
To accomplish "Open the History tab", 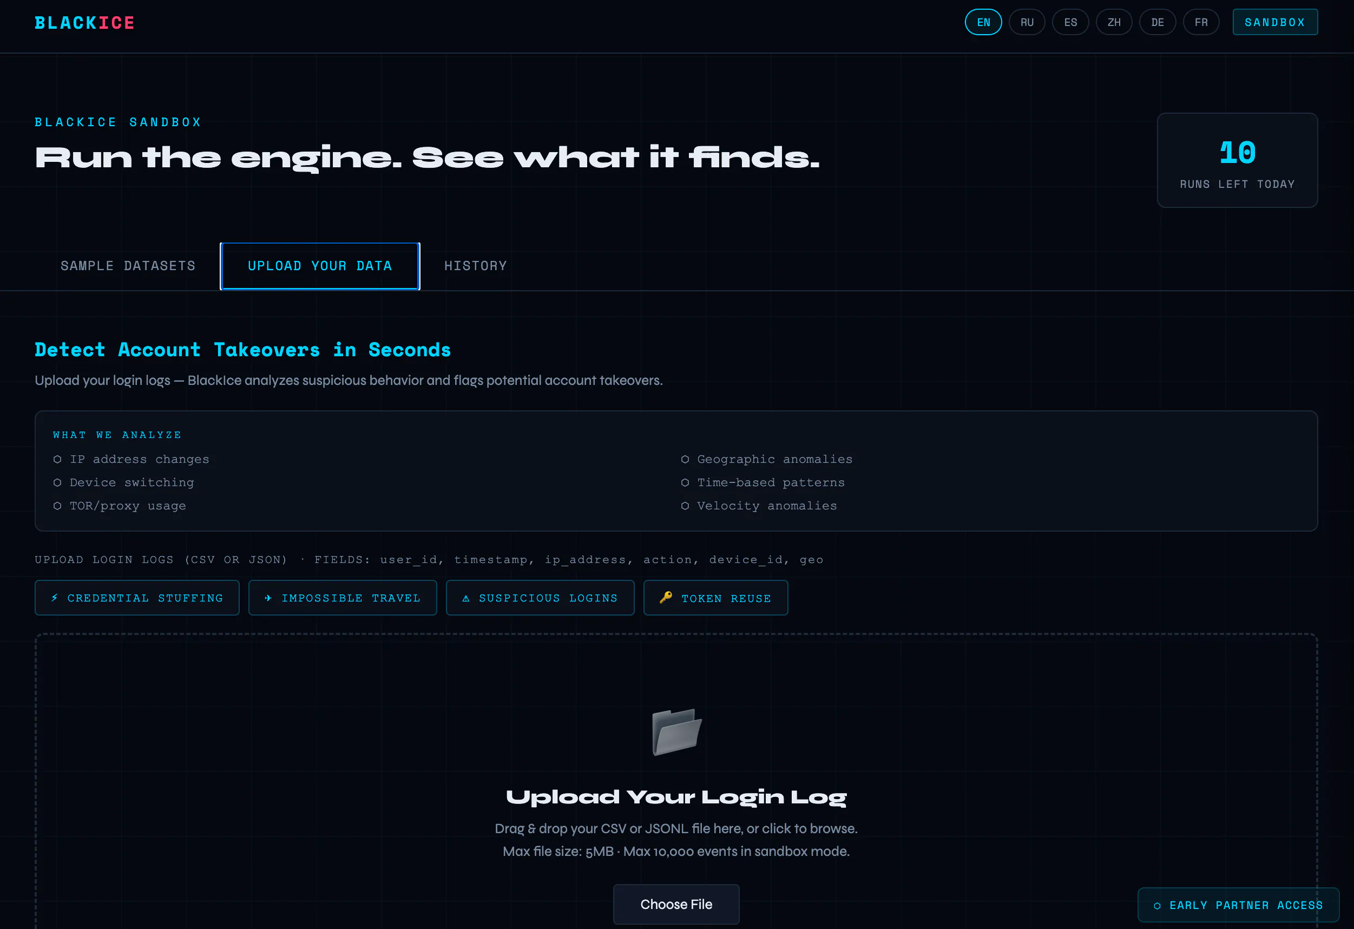I will (x=475, y=266).
